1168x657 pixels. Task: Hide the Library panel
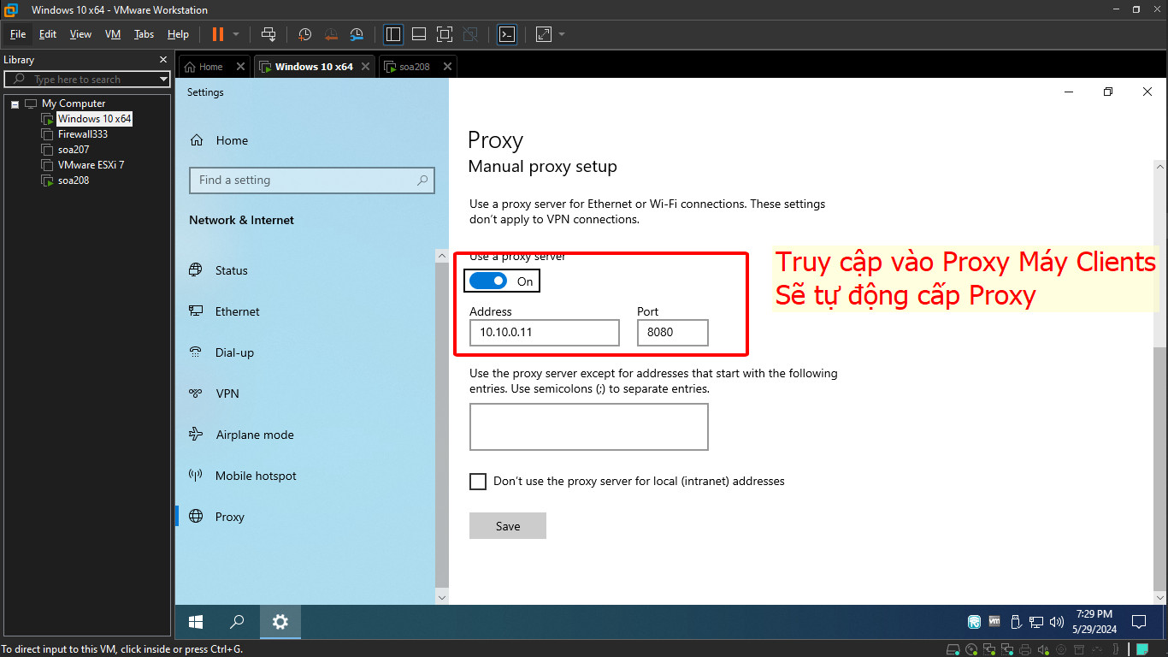tap(392, 34)
